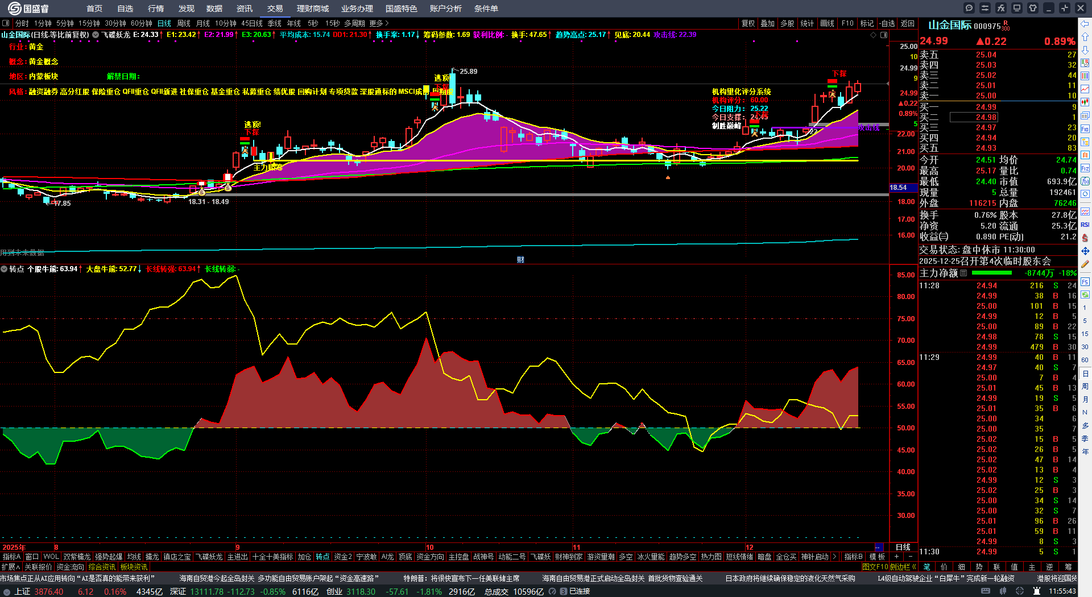Screen dimensions: 1092x597
Task: Click the down arrow for next stock
Action: point(1085,50)
